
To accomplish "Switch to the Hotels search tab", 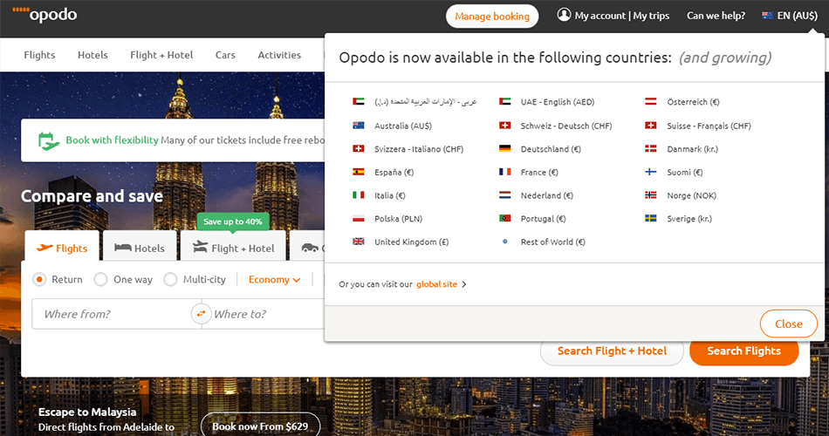I will coord(140,246).
